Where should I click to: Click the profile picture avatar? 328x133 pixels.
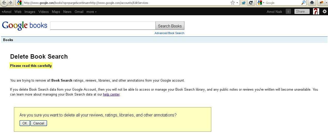point(316,11)
